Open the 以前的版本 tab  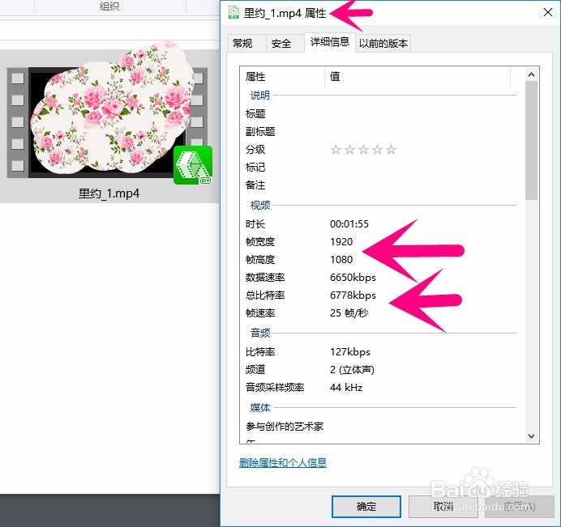(x=383, y=43)
